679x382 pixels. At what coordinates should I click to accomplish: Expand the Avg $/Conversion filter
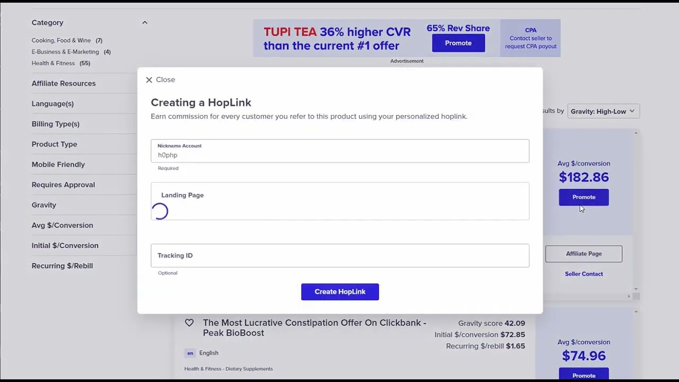[x=62, y=225]
